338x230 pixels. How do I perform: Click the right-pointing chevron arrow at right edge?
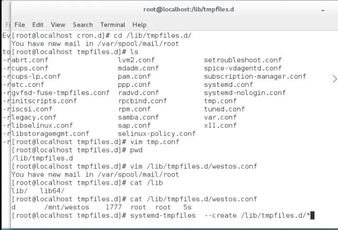(335, 79)
